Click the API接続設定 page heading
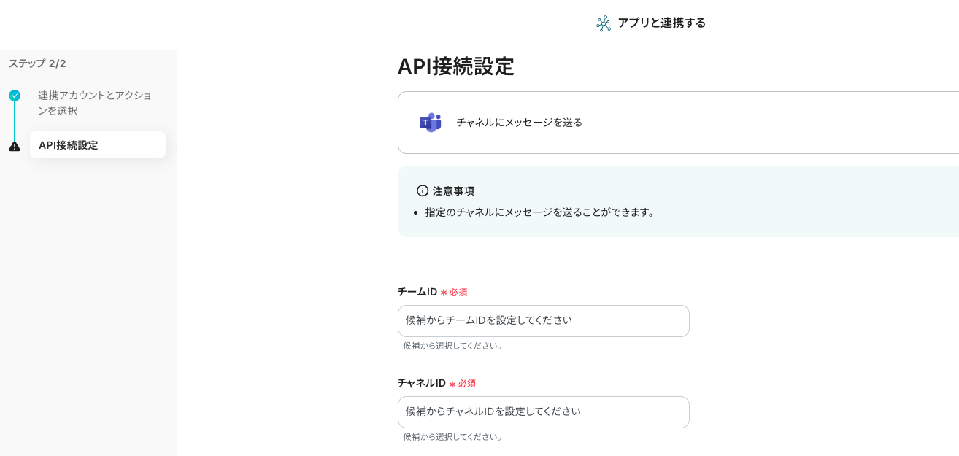This screenshot has width=959, height=456. pos(455,66)
